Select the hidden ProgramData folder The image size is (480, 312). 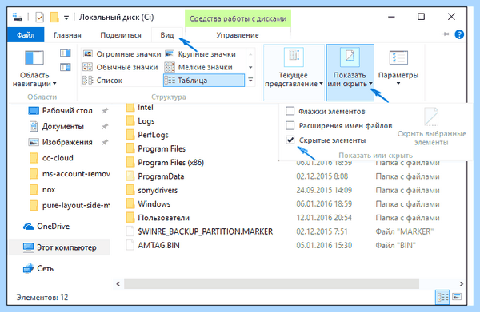point(155,176)
